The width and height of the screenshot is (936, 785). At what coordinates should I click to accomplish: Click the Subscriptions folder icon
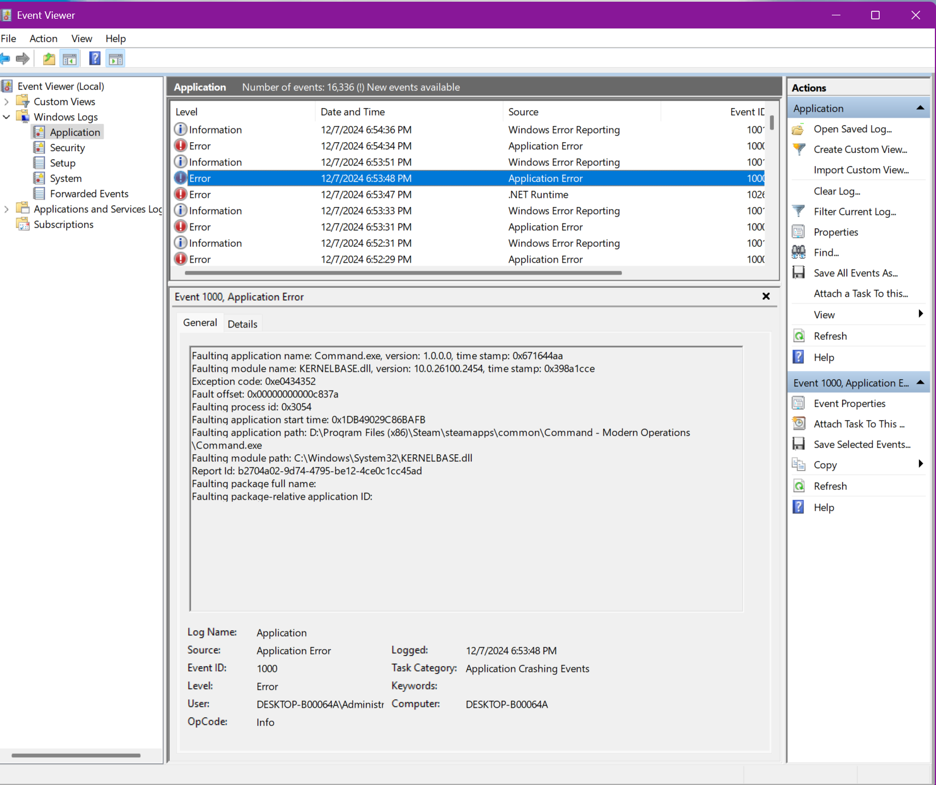coord(23,224)
